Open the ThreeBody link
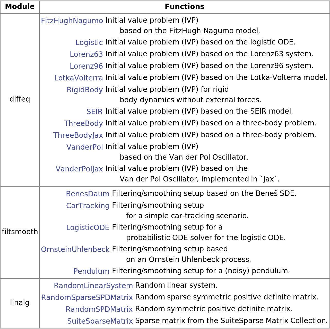Viewport: 330px width, 329px height. [x=83, y=124]
